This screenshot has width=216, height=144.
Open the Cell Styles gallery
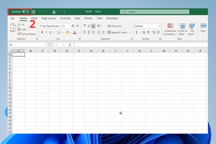tap(192, 29)
